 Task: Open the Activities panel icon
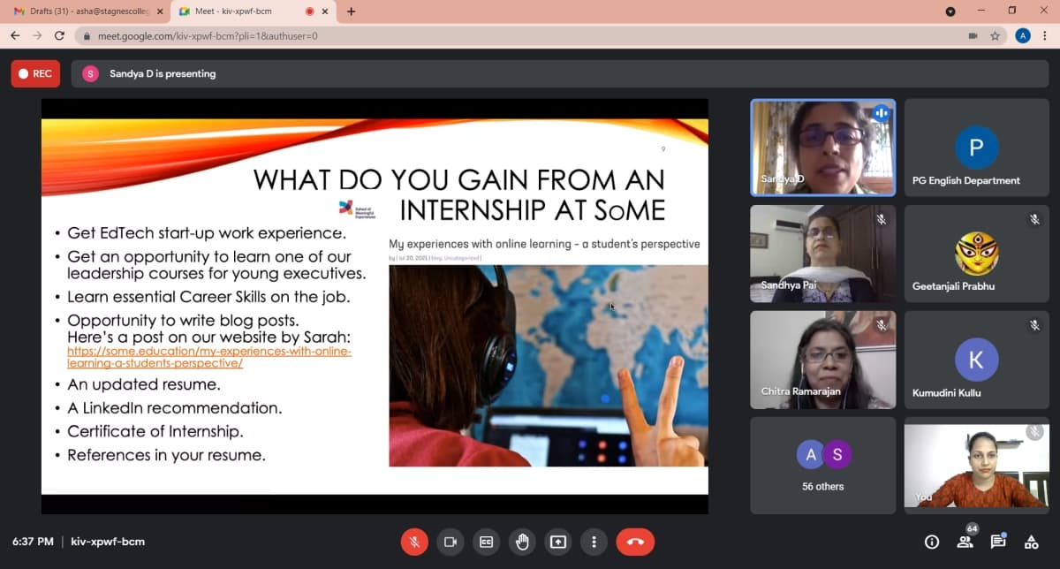[1031, 542]
